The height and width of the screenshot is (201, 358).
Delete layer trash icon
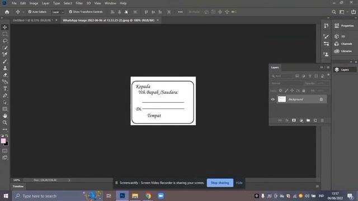[322, 121]
